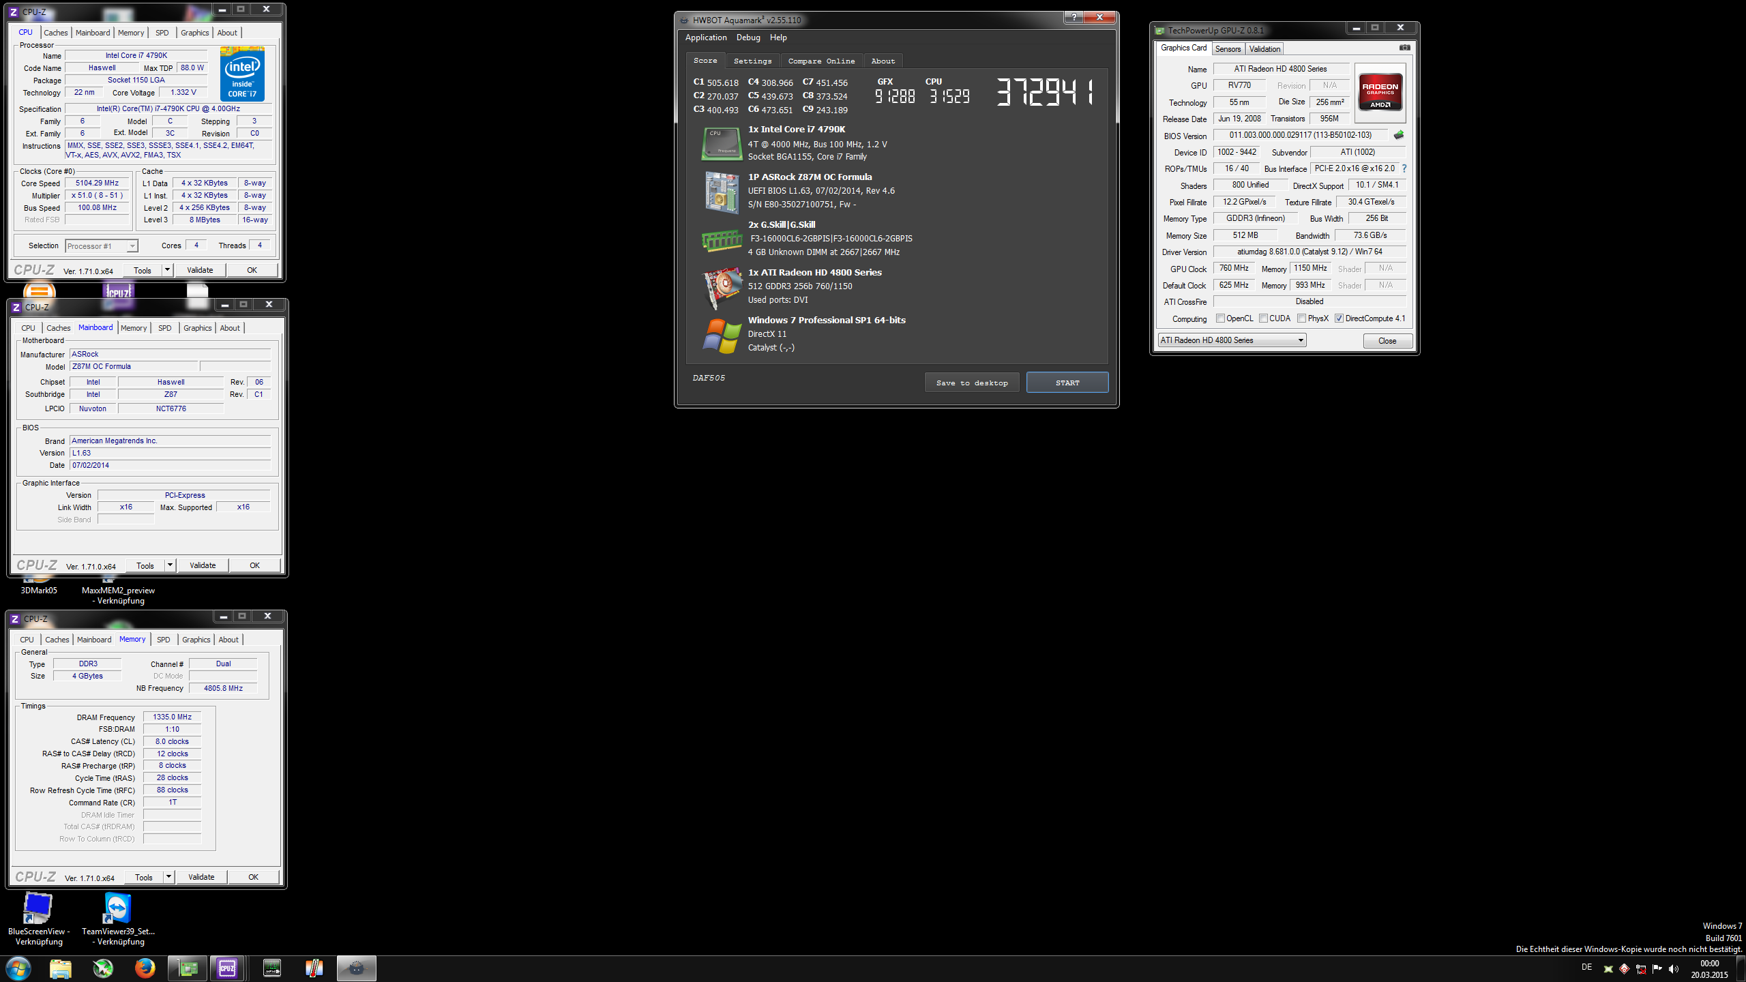Launch Firefox from the taskbar
Viewport: 1746px width, 982px height.
145,968
